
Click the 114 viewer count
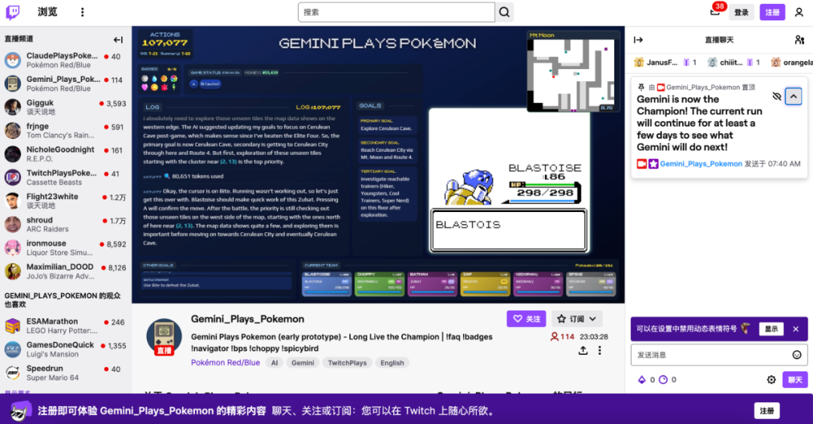(562, 337)
